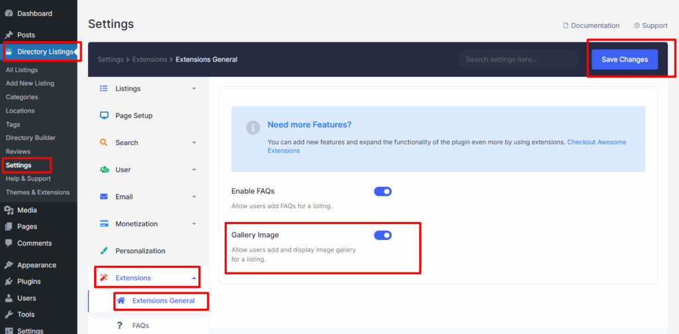The height and width of the screenshot is (334, 679).
Task: Expand the Listings settings dropdown arrow
Action: (x=194, y=89)
